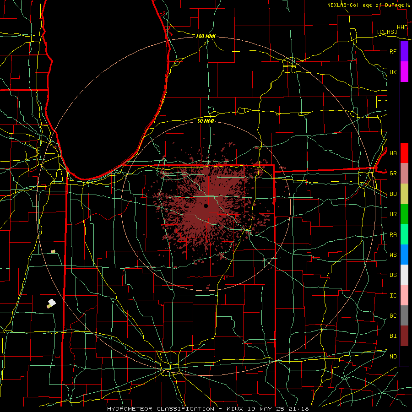Click the light green RA legend swatch
412x412 pixels.
[404, 234]
